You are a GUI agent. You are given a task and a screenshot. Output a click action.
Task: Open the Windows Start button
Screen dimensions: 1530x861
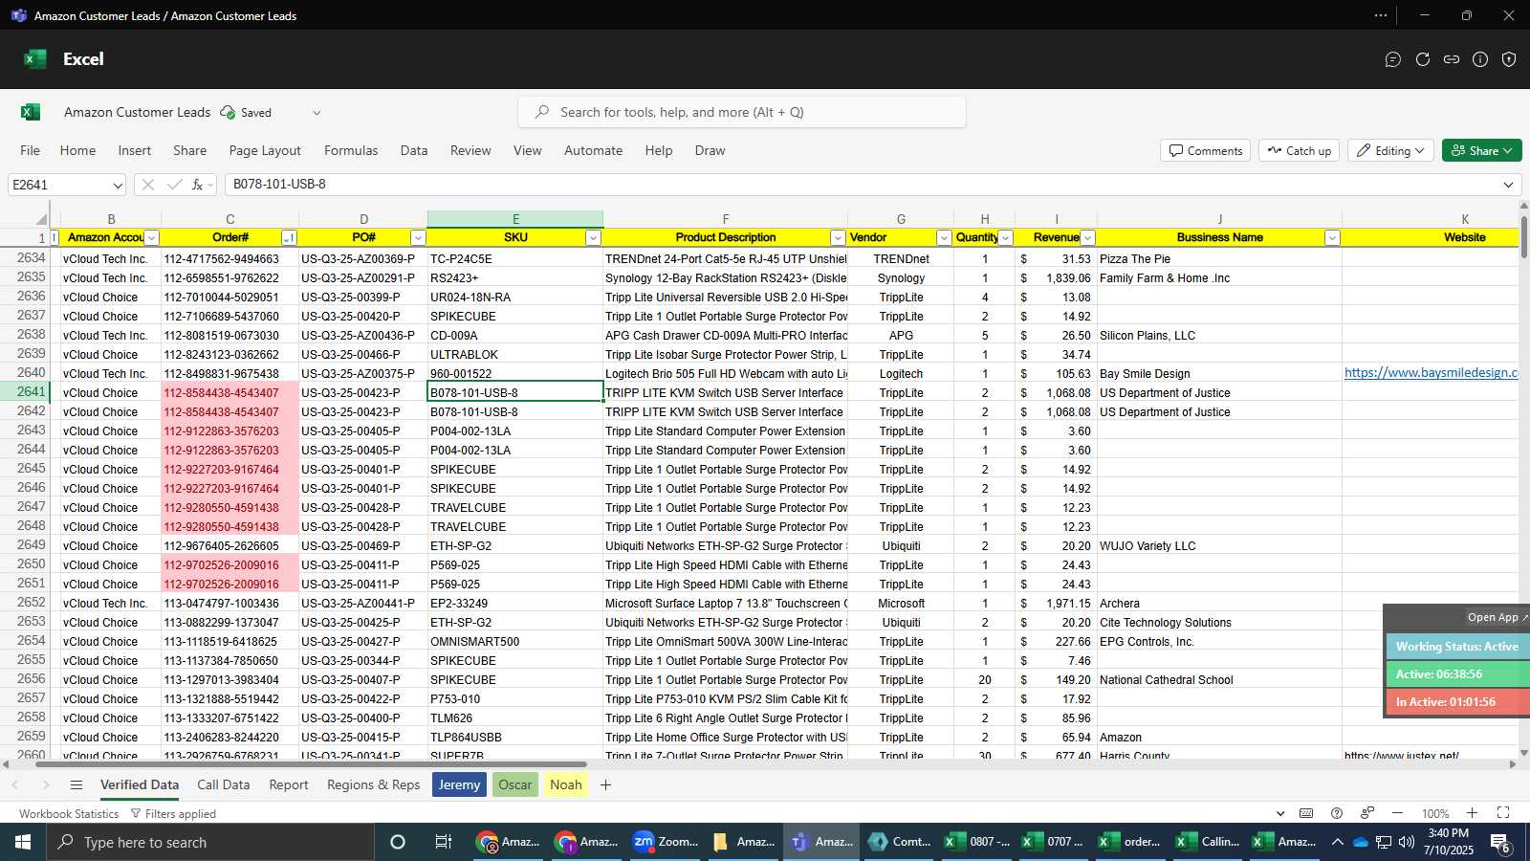(x=23, y=842)
